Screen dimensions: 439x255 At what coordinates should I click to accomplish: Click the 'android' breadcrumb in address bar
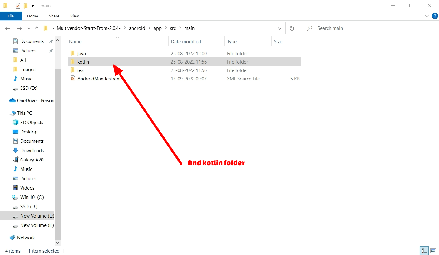137,28
